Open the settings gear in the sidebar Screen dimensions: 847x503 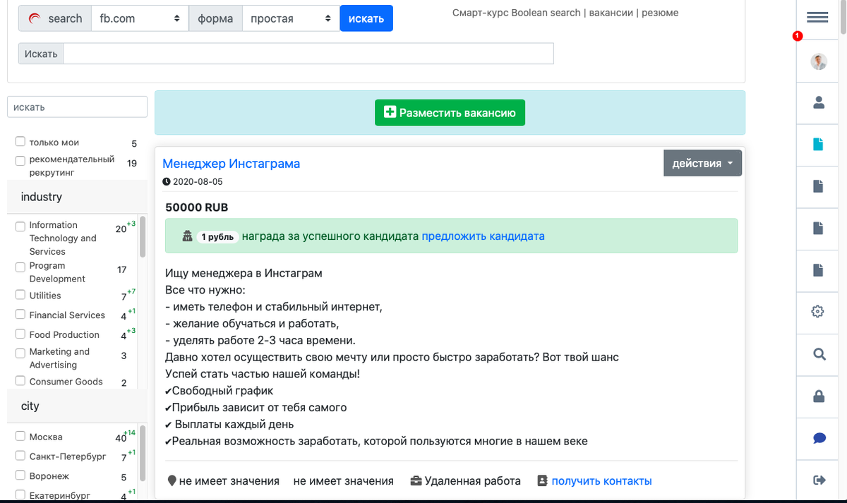tap(817, 311)
